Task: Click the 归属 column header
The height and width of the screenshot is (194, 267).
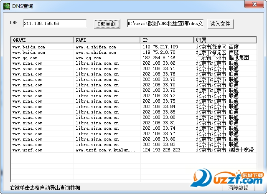Action: coord(225,40)
